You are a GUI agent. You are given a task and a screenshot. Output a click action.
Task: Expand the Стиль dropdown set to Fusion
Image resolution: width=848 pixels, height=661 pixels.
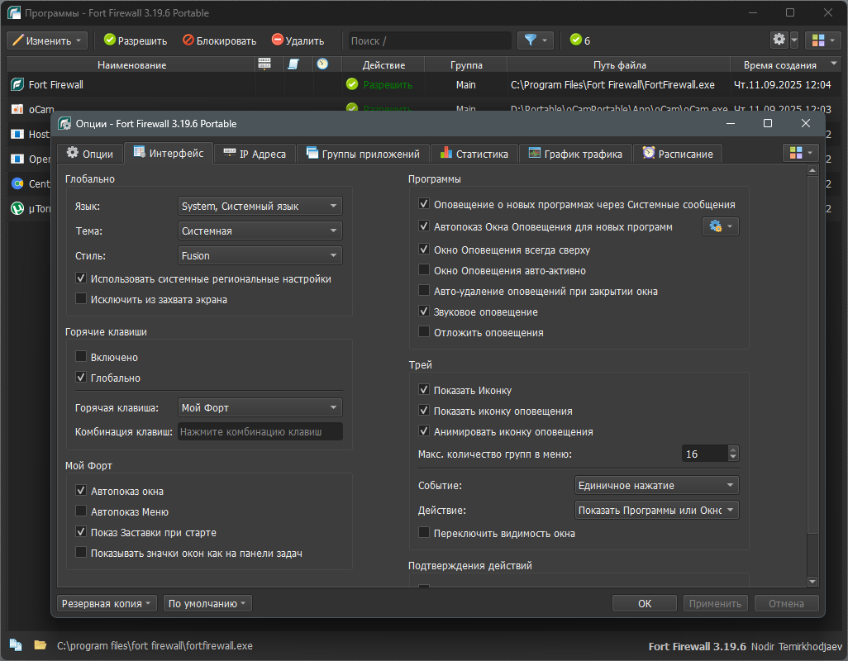[260, 255]
